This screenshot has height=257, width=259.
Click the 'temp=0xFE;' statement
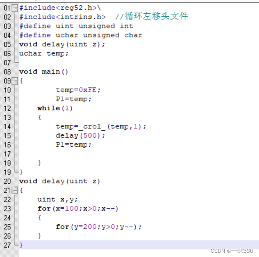coord(78,90)
